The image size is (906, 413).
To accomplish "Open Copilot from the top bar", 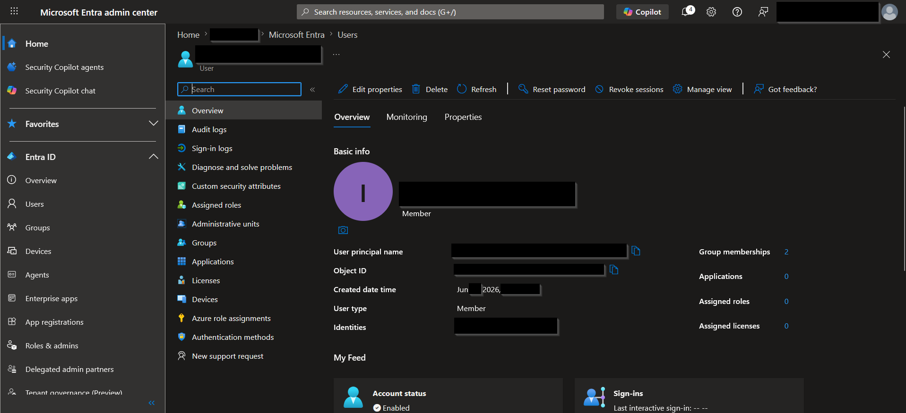I will coord(642,12).
